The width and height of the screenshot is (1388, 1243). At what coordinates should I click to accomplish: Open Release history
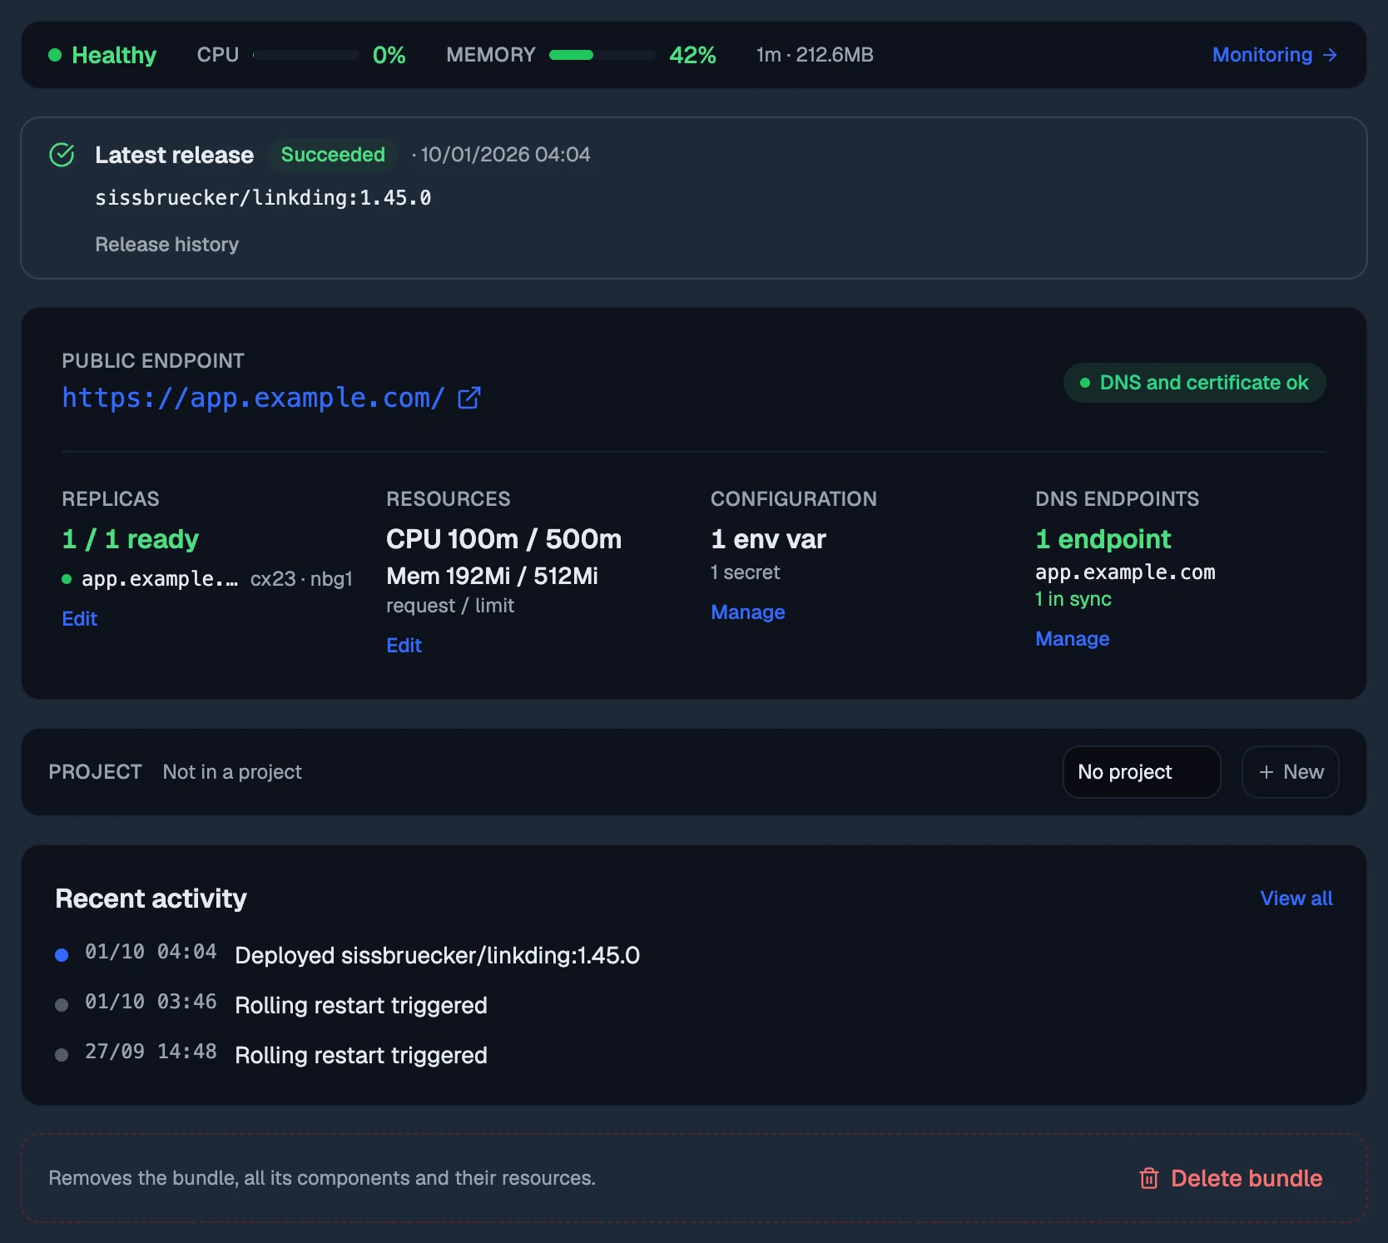[166, 245]
